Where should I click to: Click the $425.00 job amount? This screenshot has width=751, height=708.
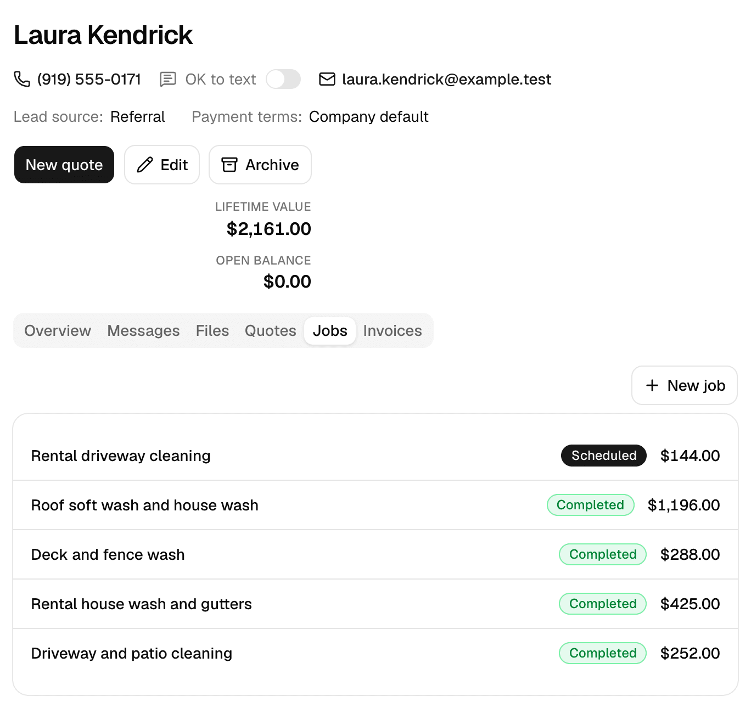pos(690,604)
